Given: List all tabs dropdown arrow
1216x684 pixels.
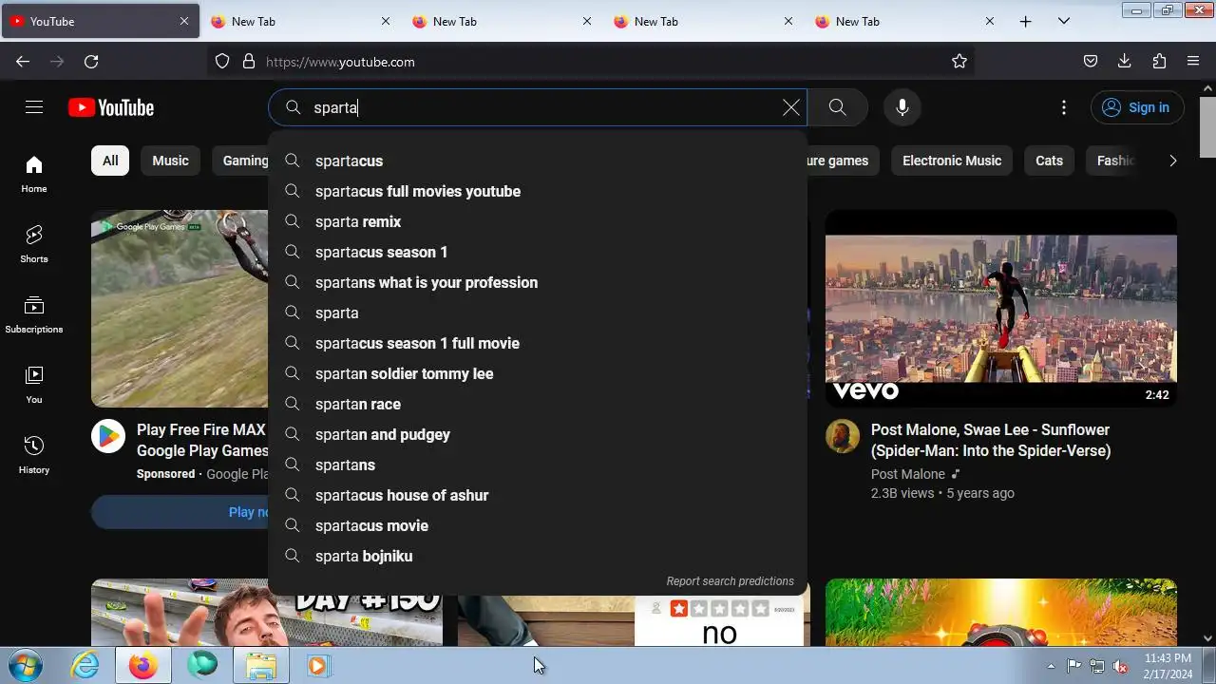Looking at the screenshot, I should coord(1064,21).
